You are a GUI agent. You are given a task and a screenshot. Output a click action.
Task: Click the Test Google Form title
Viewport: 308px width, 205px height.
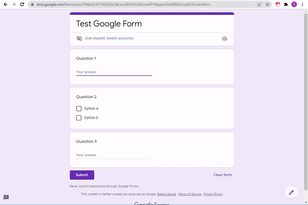(109, 24)
